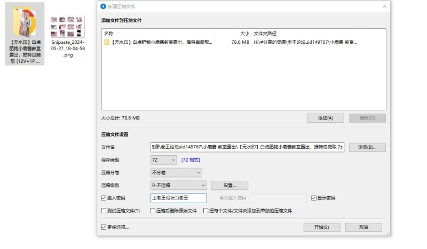Select the H:\ folder path cell in list
The width and height of the screenshot is (427, 249).
tap(305, 42)
